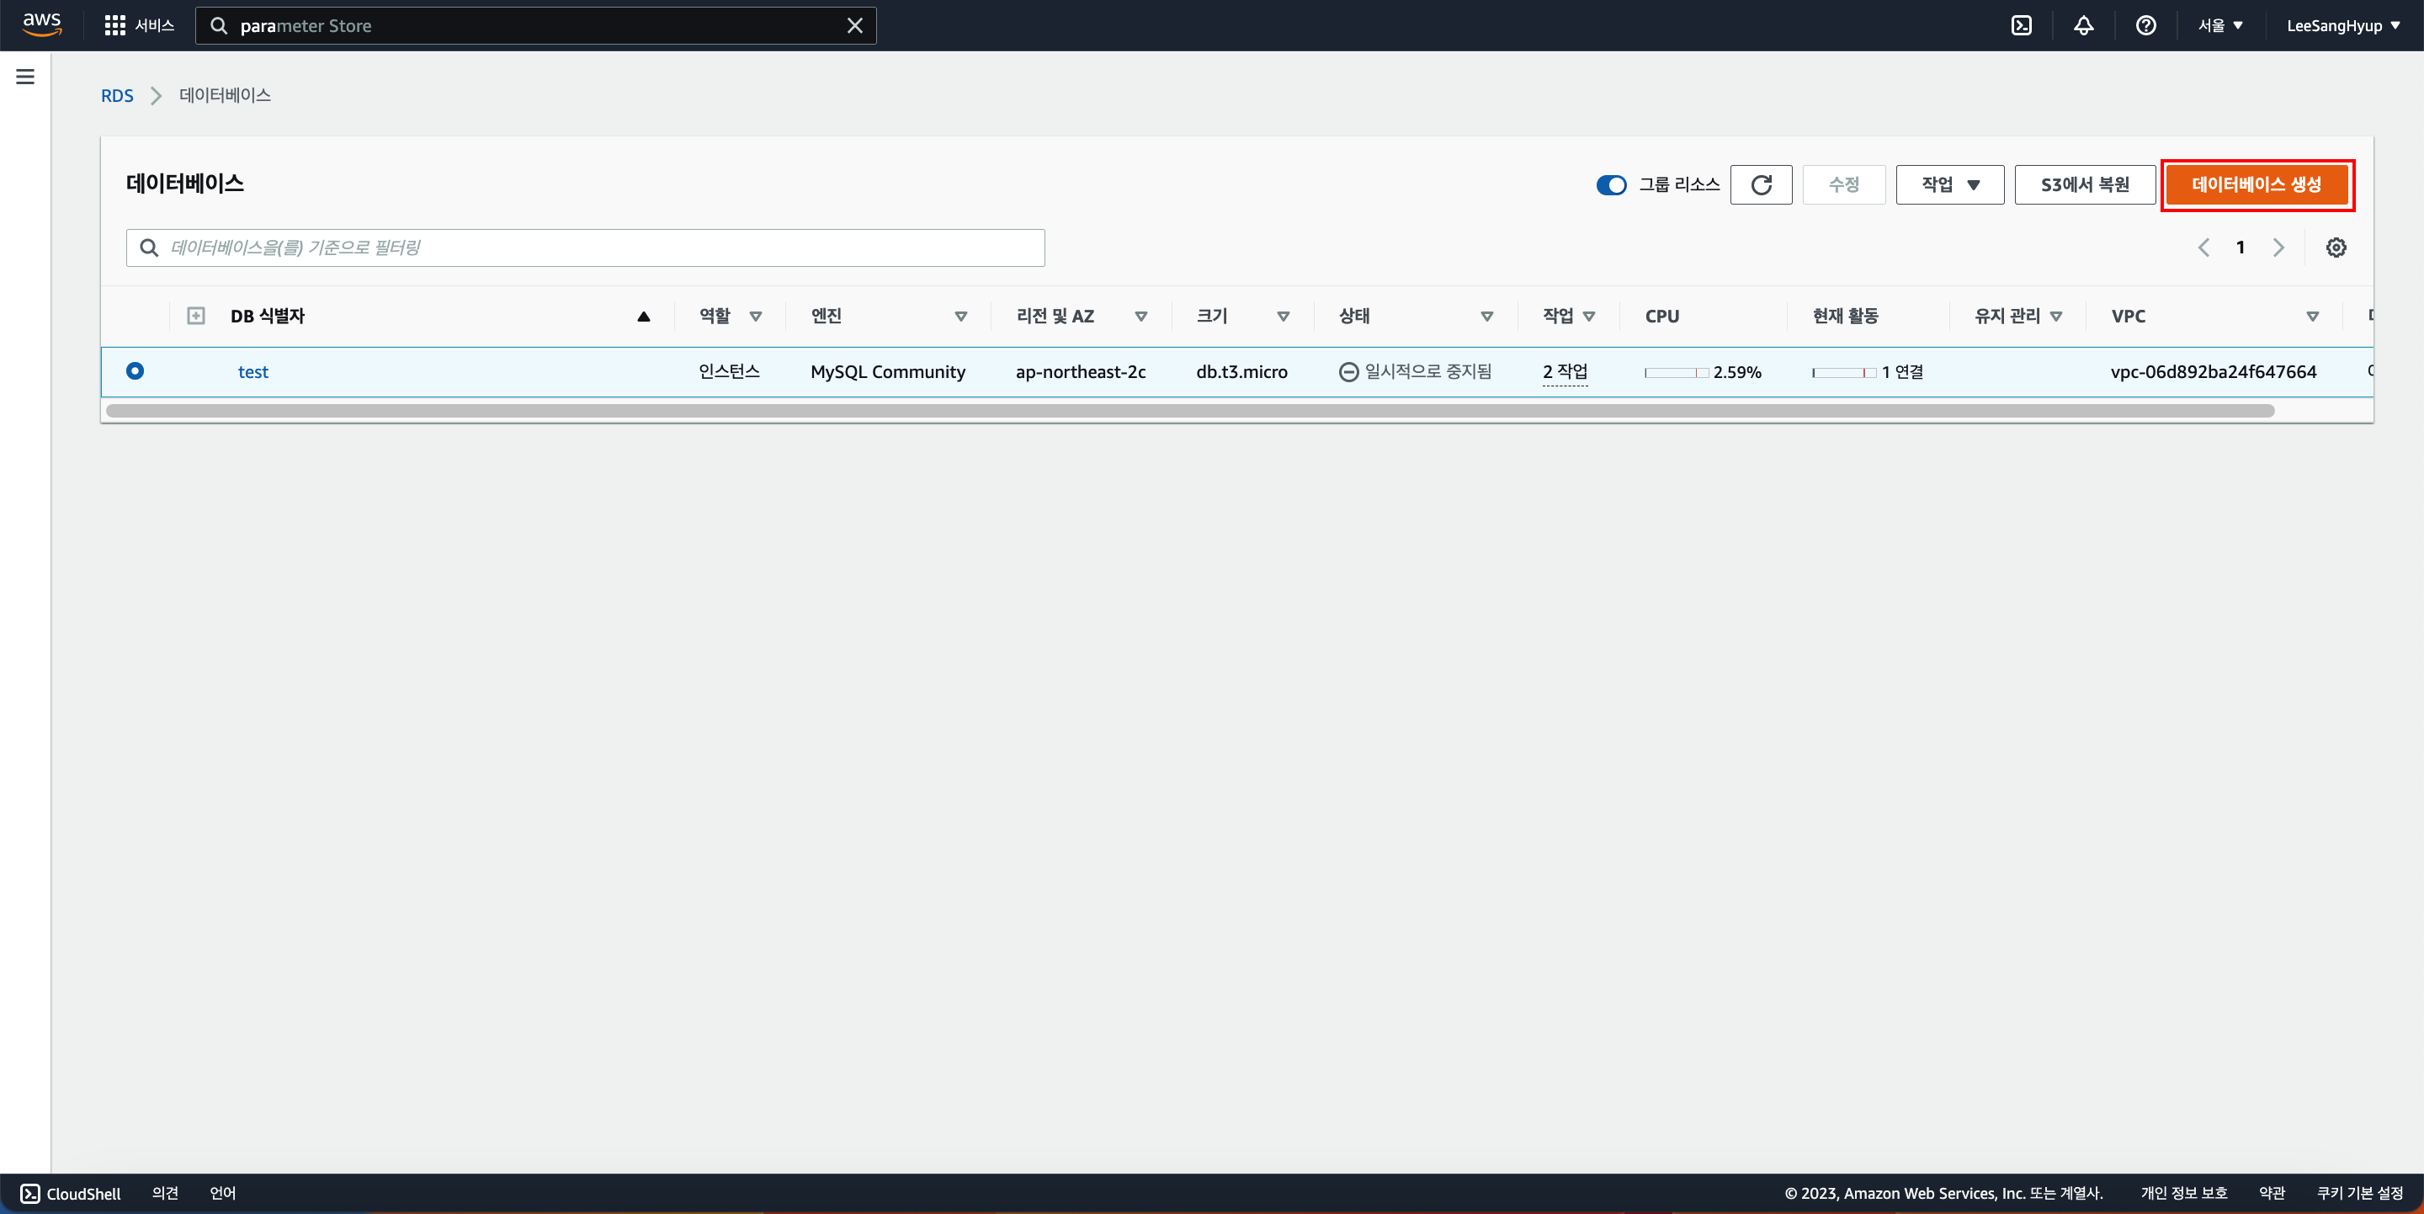Screen dimensions: 2424x1214
Task: Open table preferences gear icon
Action: point(2336,248)
